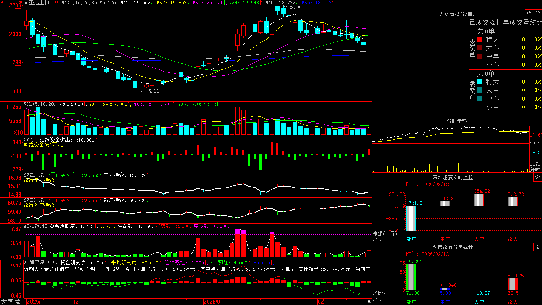Screen dimensions: 542x305
Task: Select the 分时走势 panel title
Action: point(457,121)
